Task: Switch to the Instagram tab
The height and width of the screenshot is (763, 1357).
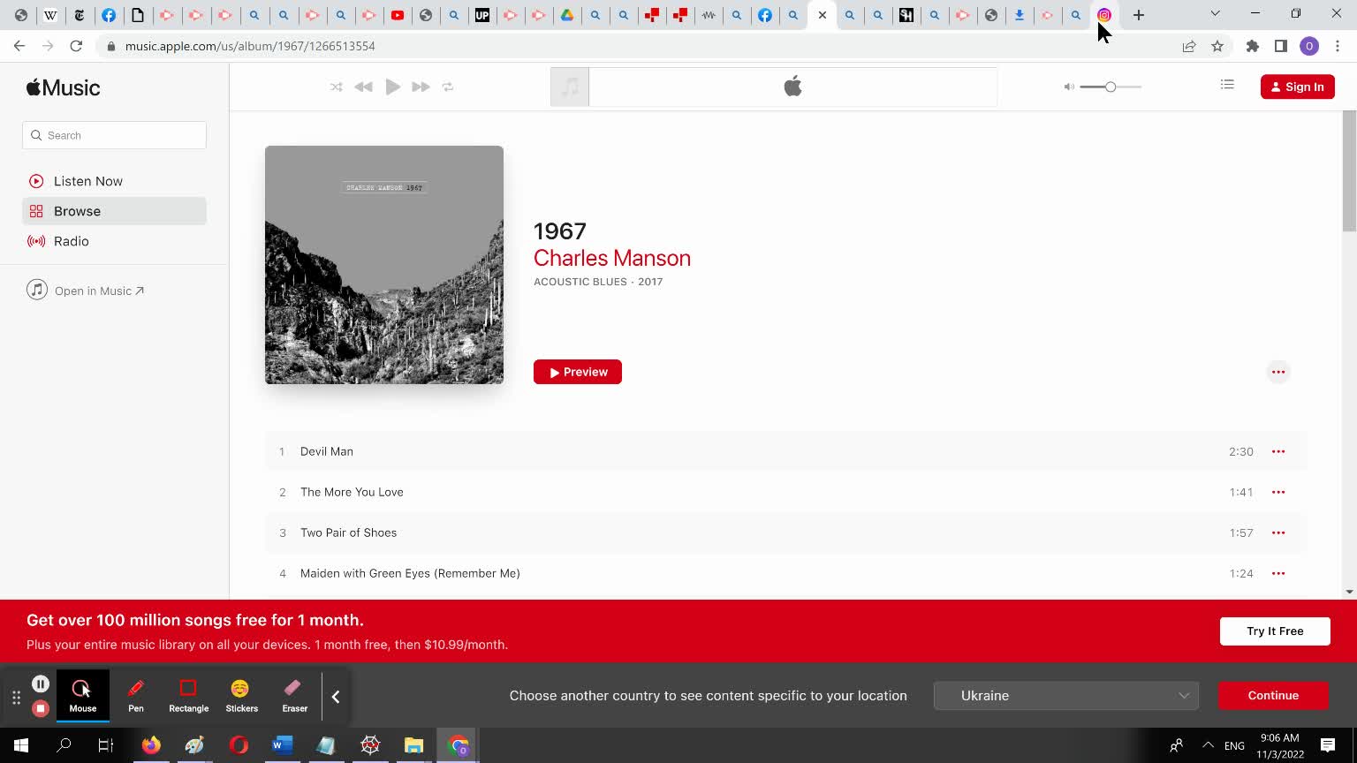Action: click(1104, 15)
